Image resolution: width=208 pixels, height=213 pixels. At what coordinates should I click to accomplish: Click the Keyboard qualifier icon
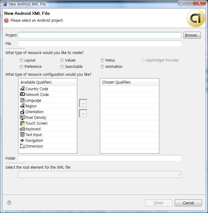tap(22, 129)
